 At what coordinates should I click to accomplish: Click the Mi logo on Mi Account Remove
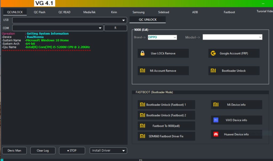pyautogui.click(x=142, y=71)
